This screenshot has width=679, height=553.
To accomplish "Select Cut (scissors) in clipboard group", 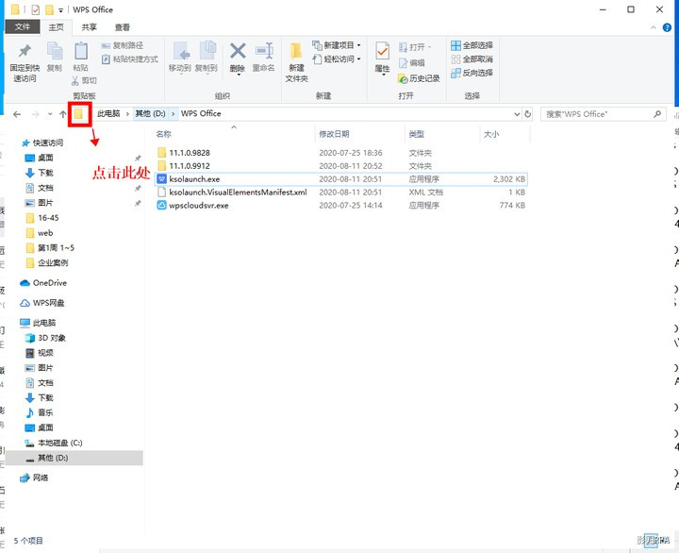I will [x=84, y=80].
